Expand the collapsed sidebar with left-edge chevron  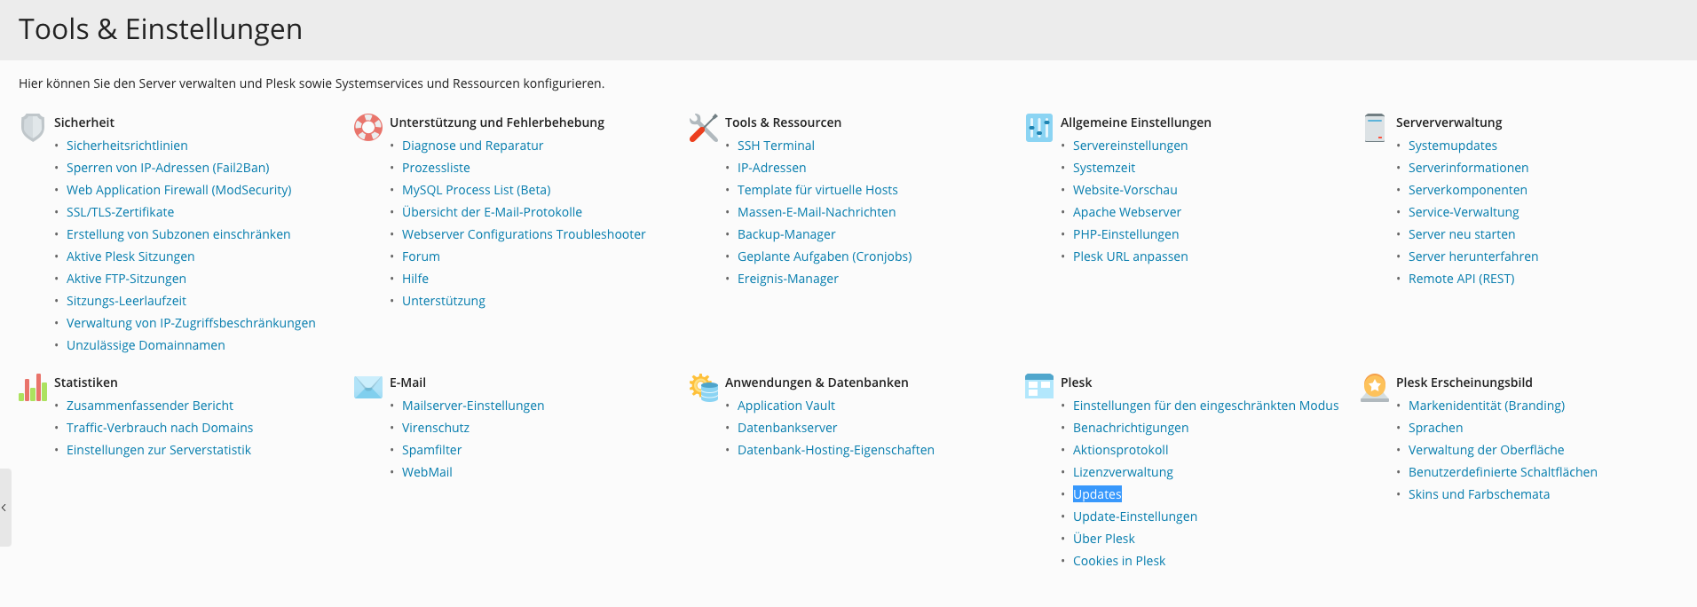pyautogui.click(x=4, y=508)
